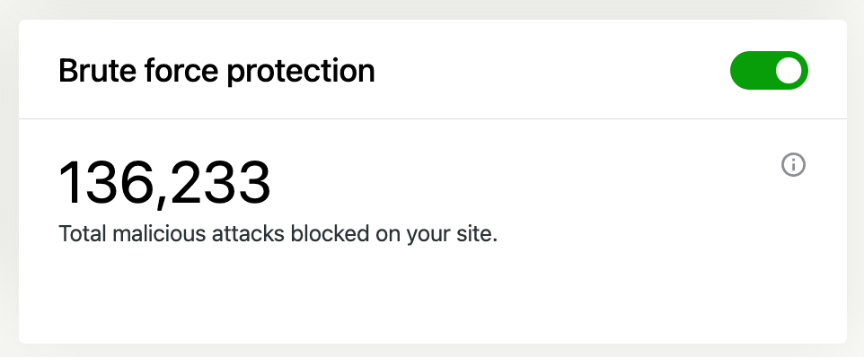The image size is (864, 357).
Task: Click the word "Total" under the counter
Action: pyautogui.click(x=83, y=233)
